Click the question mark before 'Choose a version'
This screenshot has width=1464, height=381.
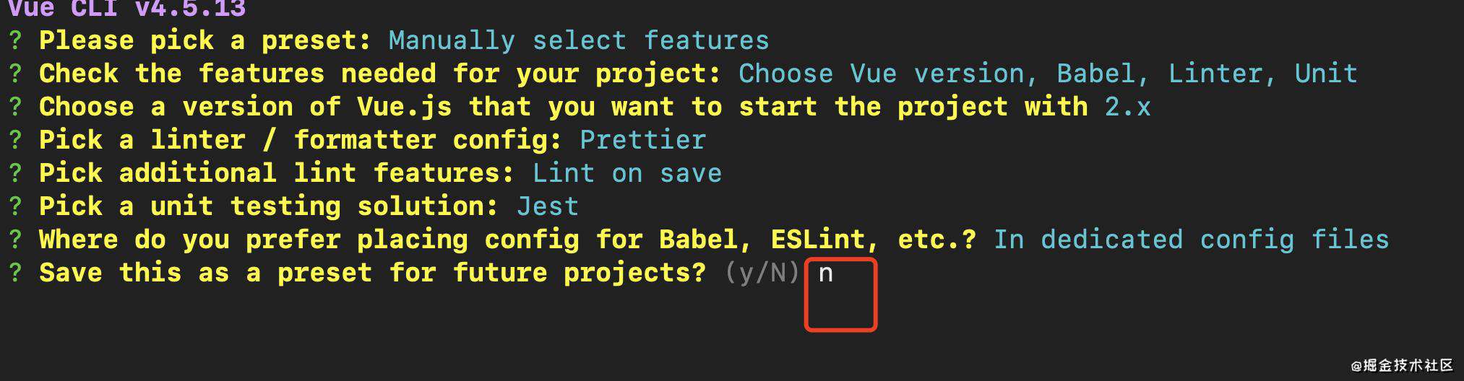[15, 107]
